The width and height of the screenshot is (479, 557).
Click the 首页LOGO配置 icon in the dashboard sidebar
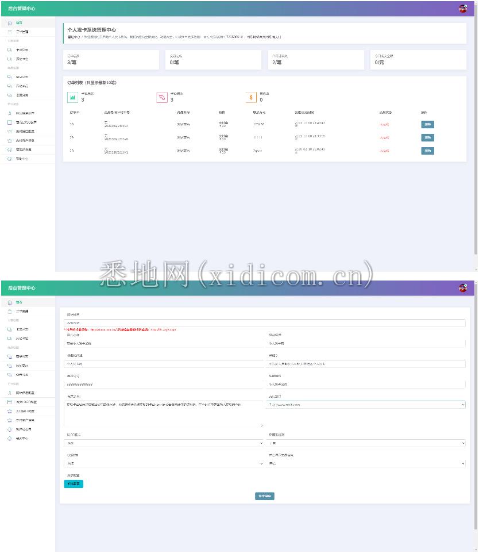(x=10, y=122)
